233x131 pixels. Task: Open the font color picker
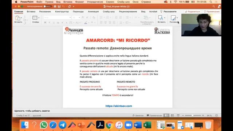click(x=92, y=23)
